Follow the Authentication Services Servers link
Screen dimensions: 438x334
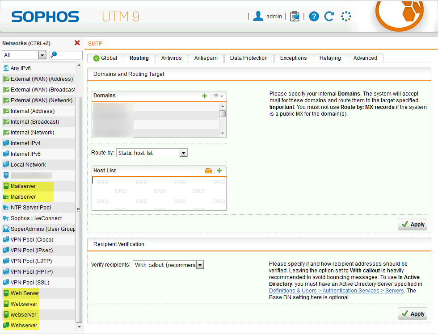pos(336,291)
